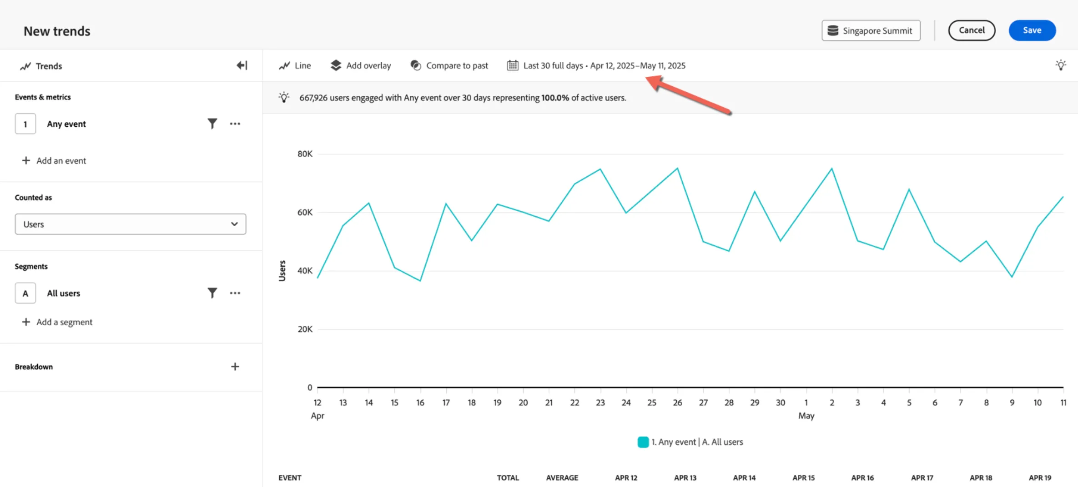Click the Add overlay layers icon
This screenshot has width=1078, height=487.
tap(336, 65)
